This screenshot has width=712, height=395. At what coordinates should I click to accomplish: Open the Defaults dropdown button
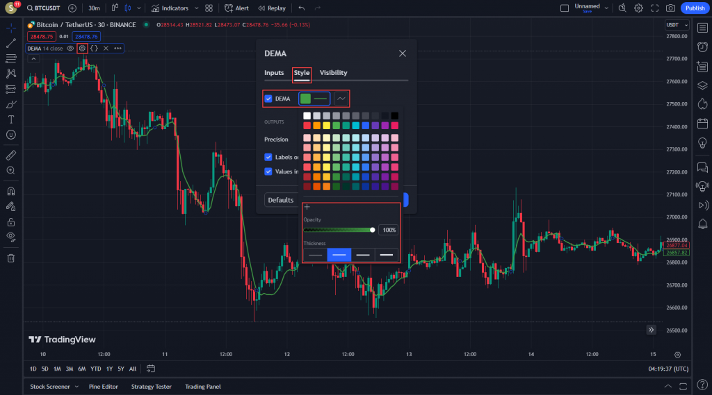280,200
